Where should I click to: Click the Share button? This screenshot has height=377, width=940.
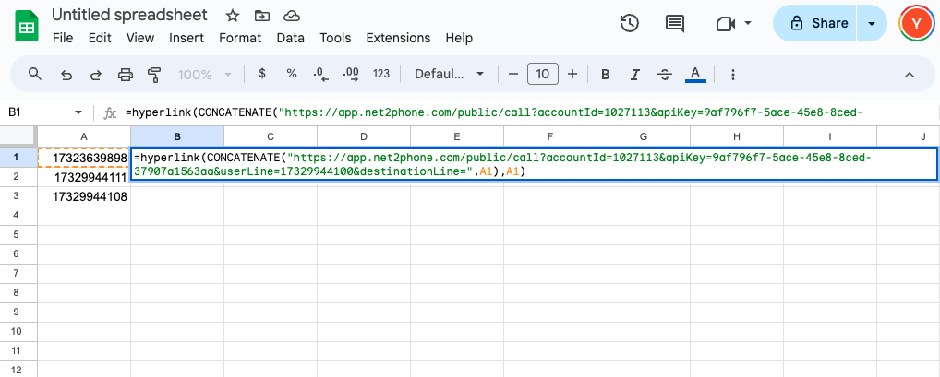[816, 23]
